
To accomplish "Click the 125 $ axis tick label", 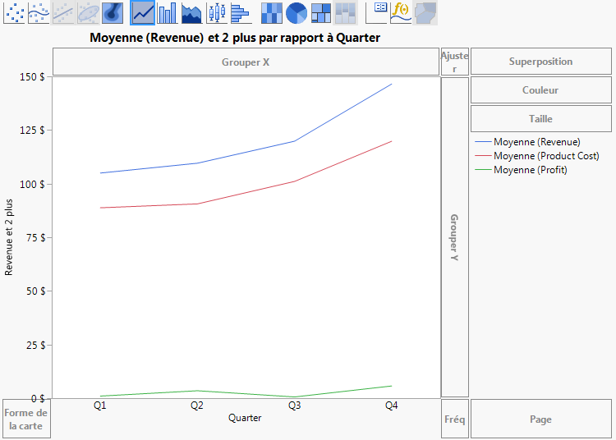I will point(32,131).
